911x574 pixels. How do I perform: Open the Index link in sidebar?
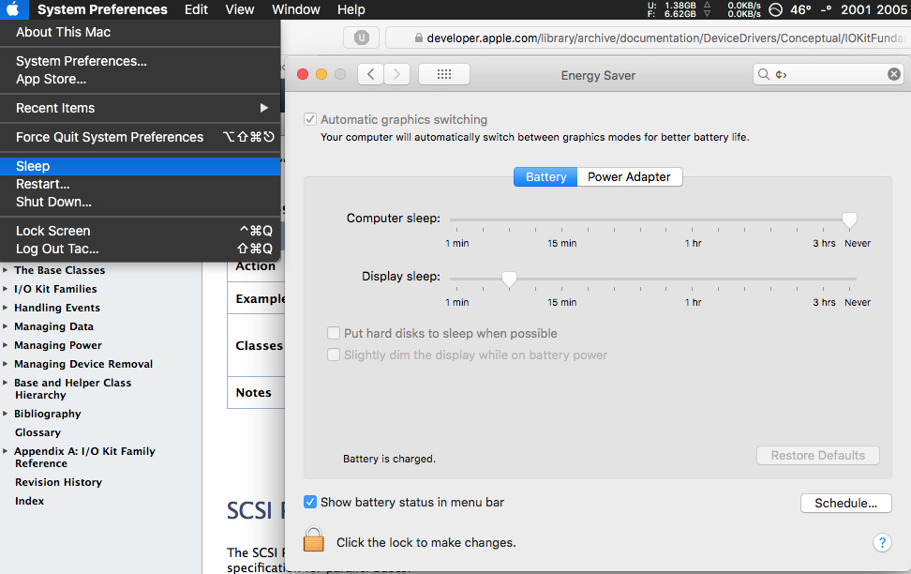(x=29, y=501)
